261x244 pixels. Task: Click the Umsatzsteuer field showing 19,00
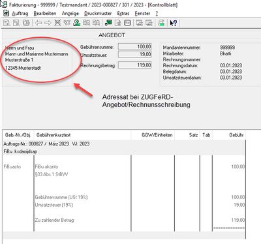(134, 54)
